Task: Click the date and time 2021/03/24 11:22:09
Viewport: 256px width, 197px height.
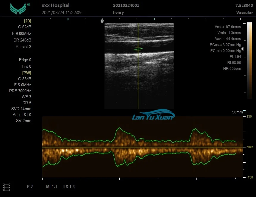Action: coord(62,13)
